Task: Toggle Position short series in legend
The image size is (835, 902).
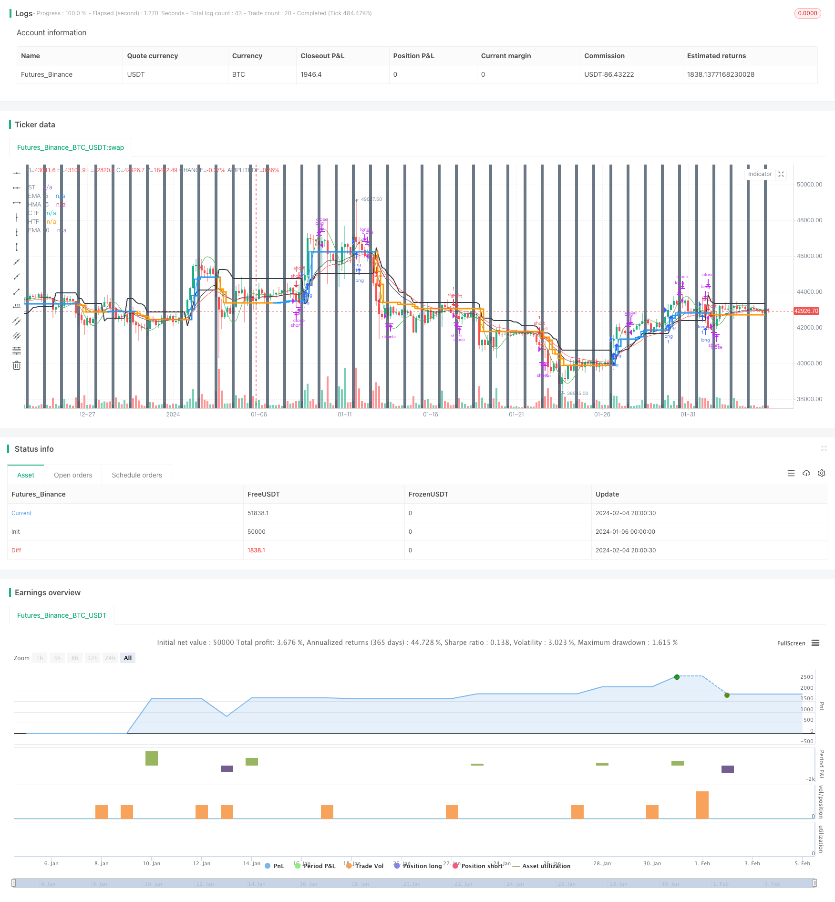Action: [x=478, y=866]
